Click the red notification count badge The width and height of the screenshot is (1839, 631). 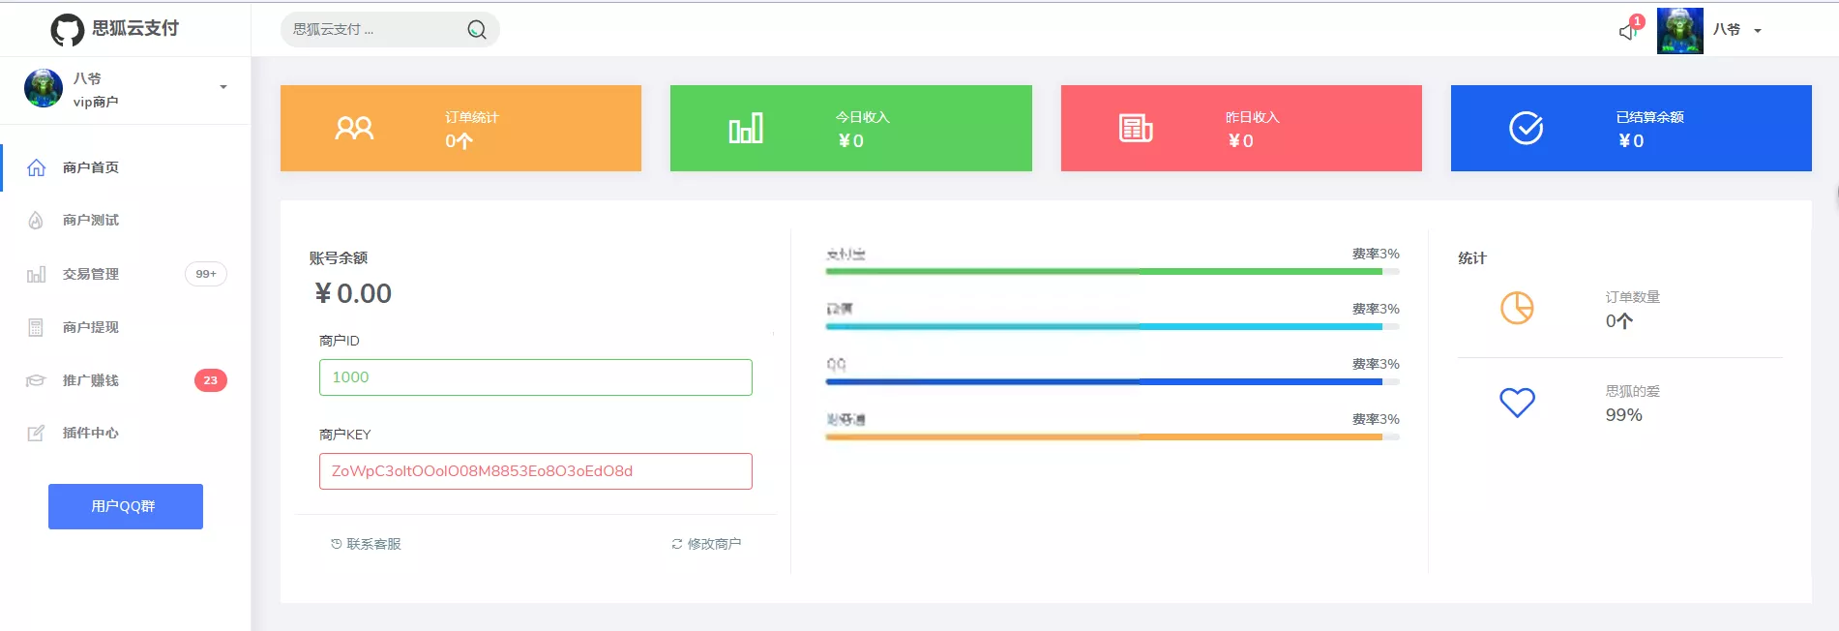[1637, 21]
